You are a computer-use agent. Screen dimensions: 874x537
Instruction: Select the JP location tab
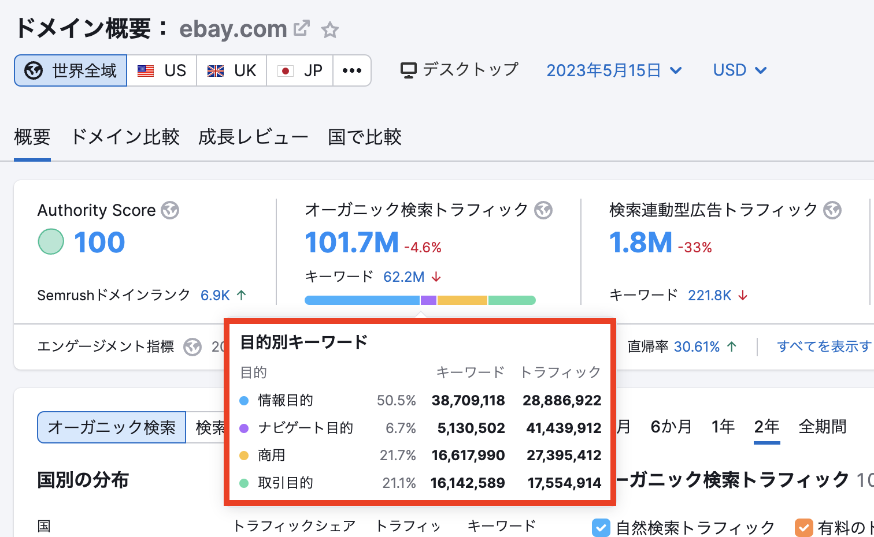300,70
